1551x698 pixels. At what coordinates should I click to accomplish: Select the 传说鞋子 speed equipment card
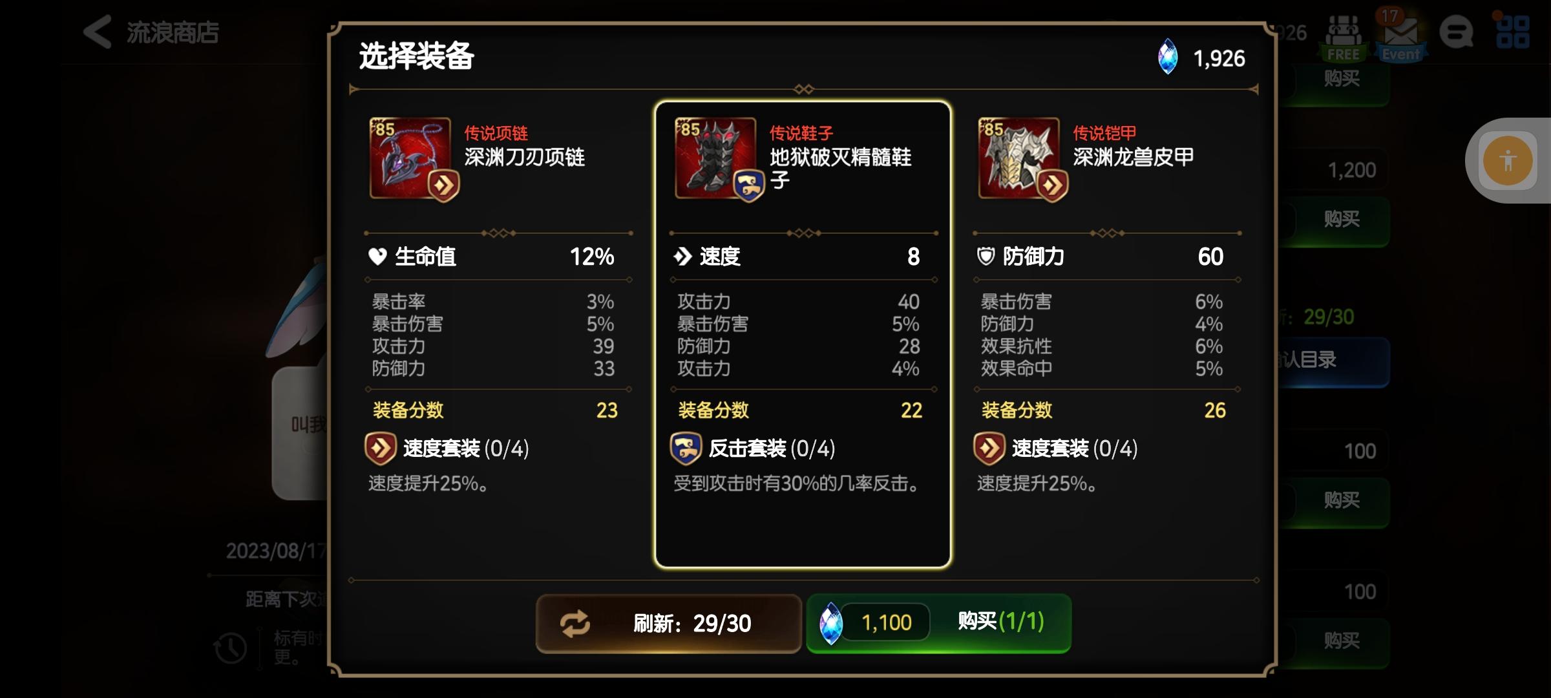[803, 335]
